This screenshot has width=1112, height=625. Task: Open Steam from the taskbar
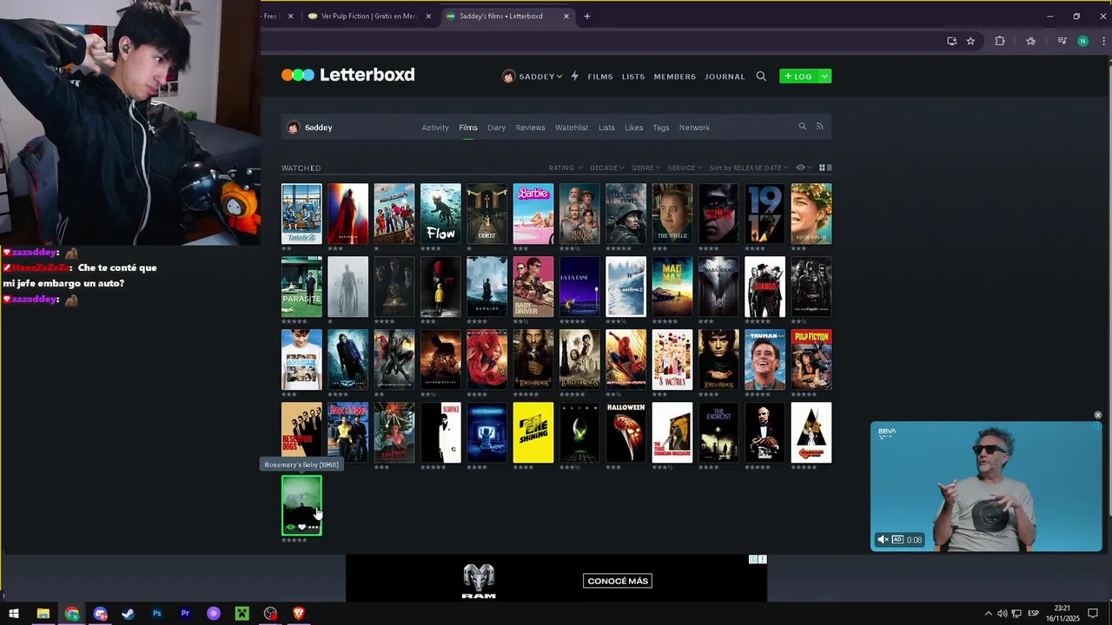128,614
